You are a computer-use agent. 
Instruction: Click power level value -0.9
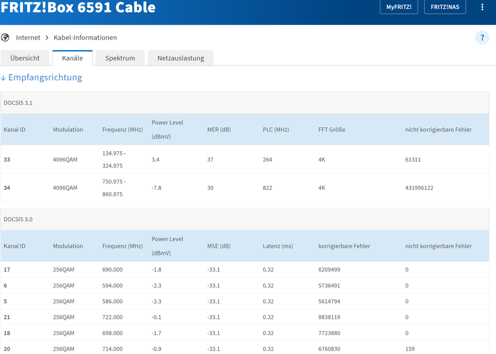tap(156, 349)
